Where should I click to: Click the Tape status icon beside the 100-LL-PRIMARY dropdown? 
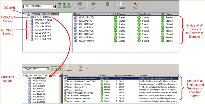point(64,7)
